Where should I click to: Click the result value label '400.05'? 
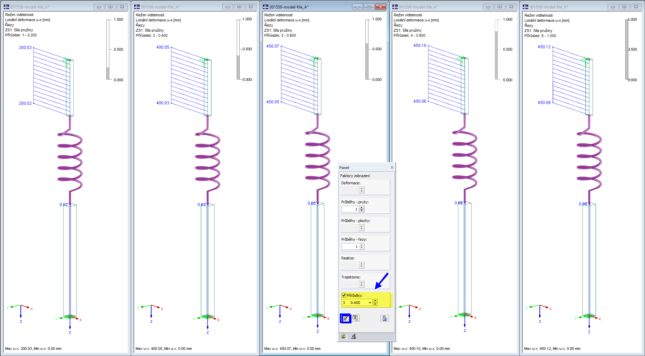pos(163,47)
